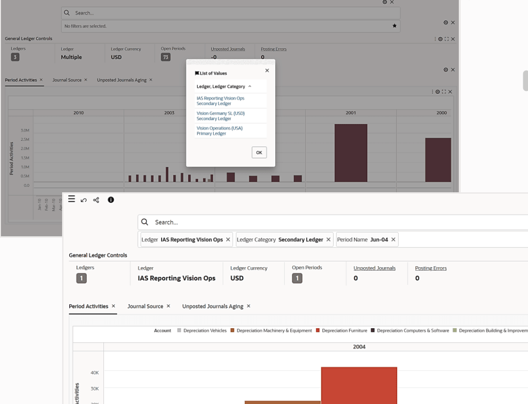The image size is (528, 404).
Task: Click the 2004 column header in front chart
Action: pyautogui.click(x=359, y=347)
